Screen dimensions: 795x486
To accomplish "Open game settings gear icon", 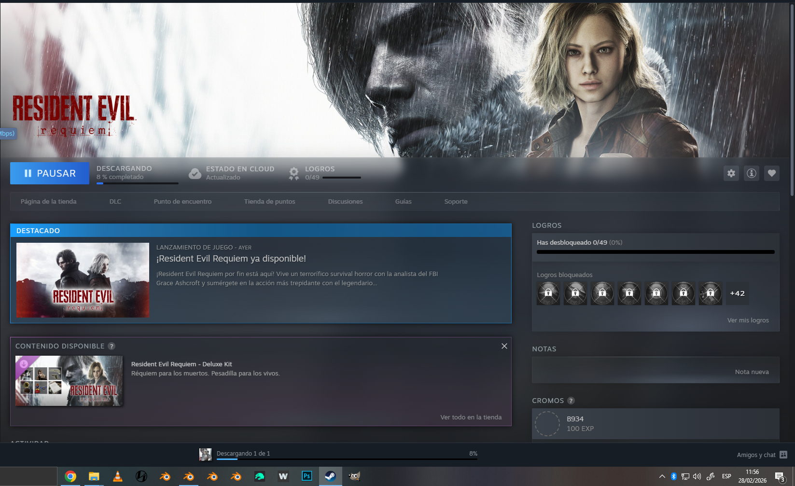I will [x=731, y=173].
